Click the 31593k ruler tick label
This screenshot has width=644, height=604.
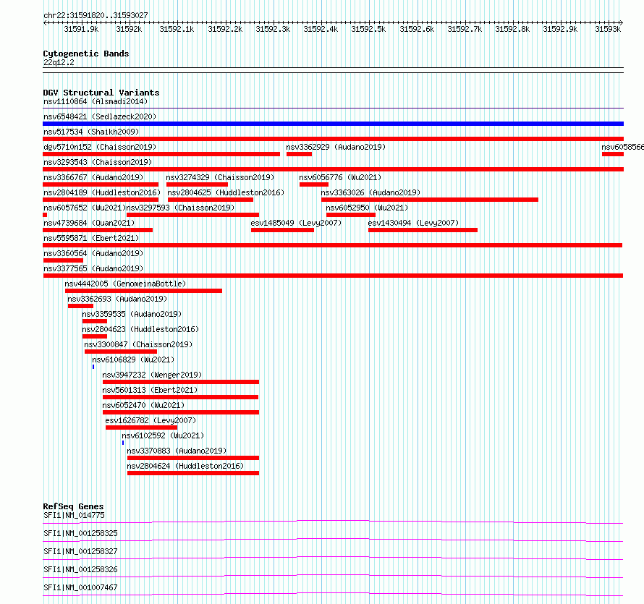pos(608,29)
